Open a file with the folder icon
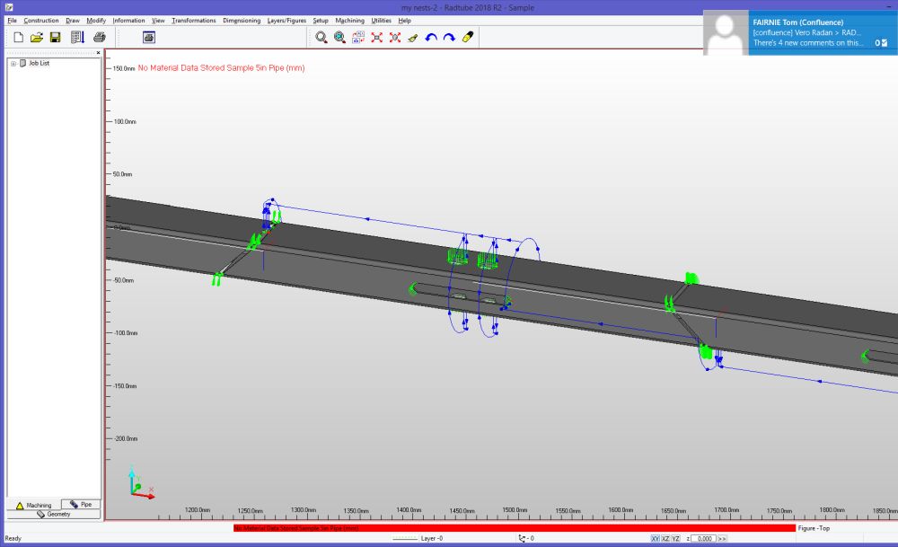This screenshot has width=898, height=547. click(37, 37)
